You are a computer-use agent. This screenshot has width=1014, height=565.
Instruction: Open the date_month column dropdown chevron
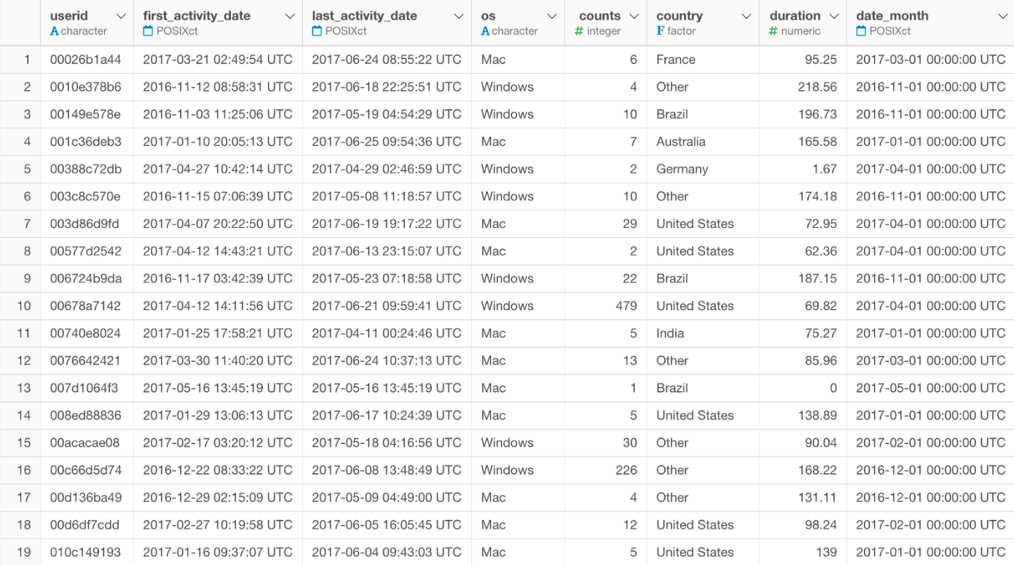click(x=1004, y=15)
